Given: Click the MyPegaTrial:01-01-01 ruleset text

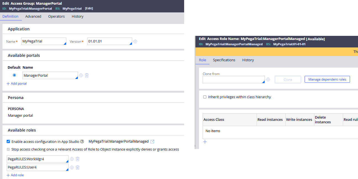Looking at the screenshot, I should click(x=289, y=44).
